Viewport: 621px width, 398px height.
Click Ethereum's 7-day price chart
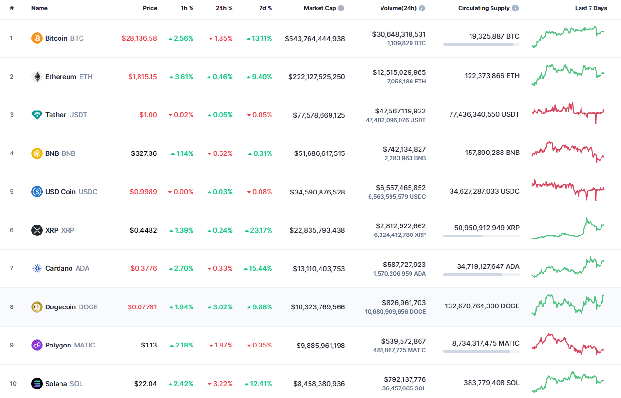coord(568,76)
